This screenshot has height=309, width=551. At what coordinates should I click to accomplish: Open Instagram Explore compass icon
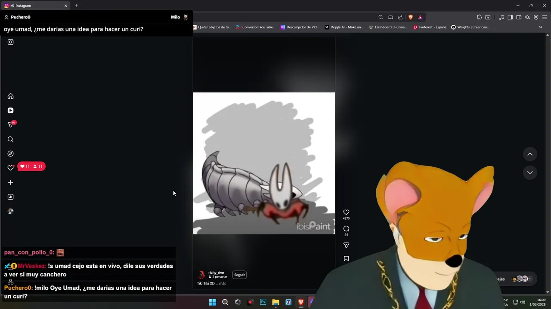(10, 154)
